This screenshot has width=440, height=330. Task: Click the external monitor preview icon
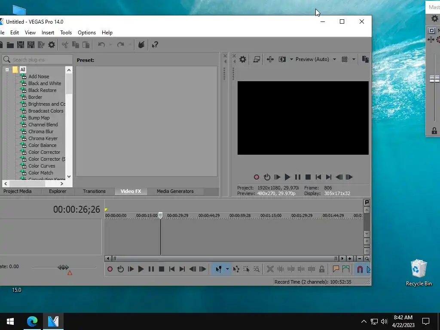[x=257, y=59]
